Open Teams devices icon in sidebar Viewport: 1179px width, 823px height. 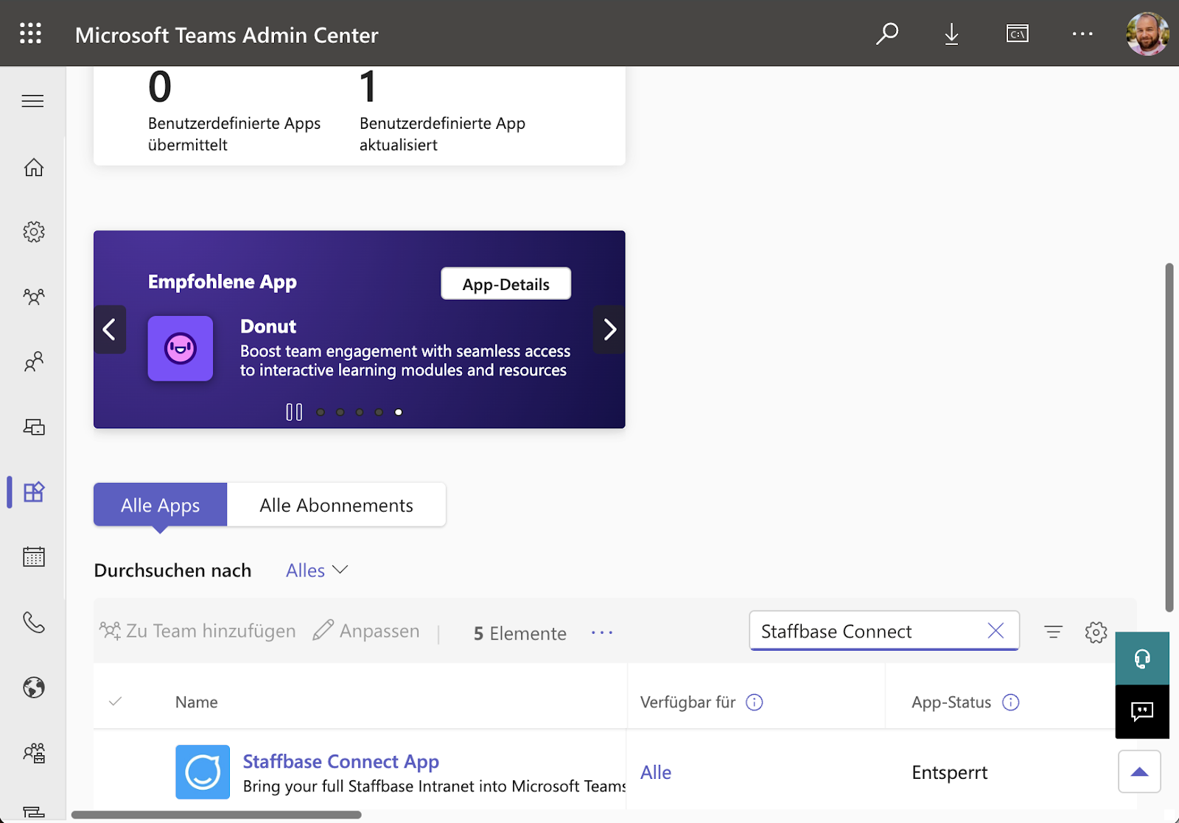pos(33,427)
